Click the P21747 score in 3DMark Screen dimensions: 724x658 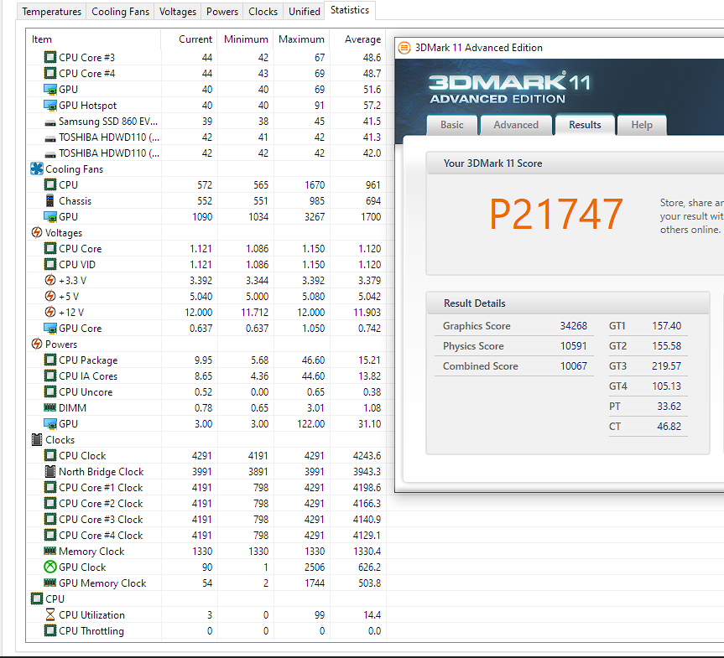point(556,214)
